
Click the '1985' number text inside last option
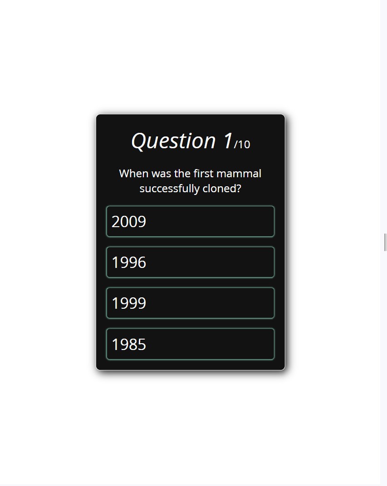(129, 345)
